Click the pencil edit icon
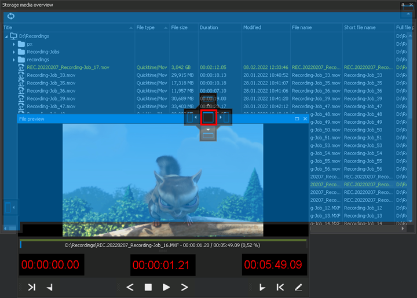 (x=298, y=287)
